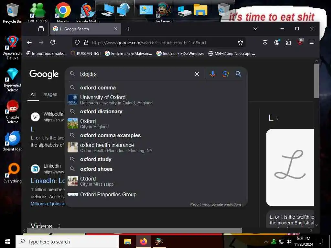Switch to the Images results tab
This screenshot has width=331, height=248.
[50, 94]
